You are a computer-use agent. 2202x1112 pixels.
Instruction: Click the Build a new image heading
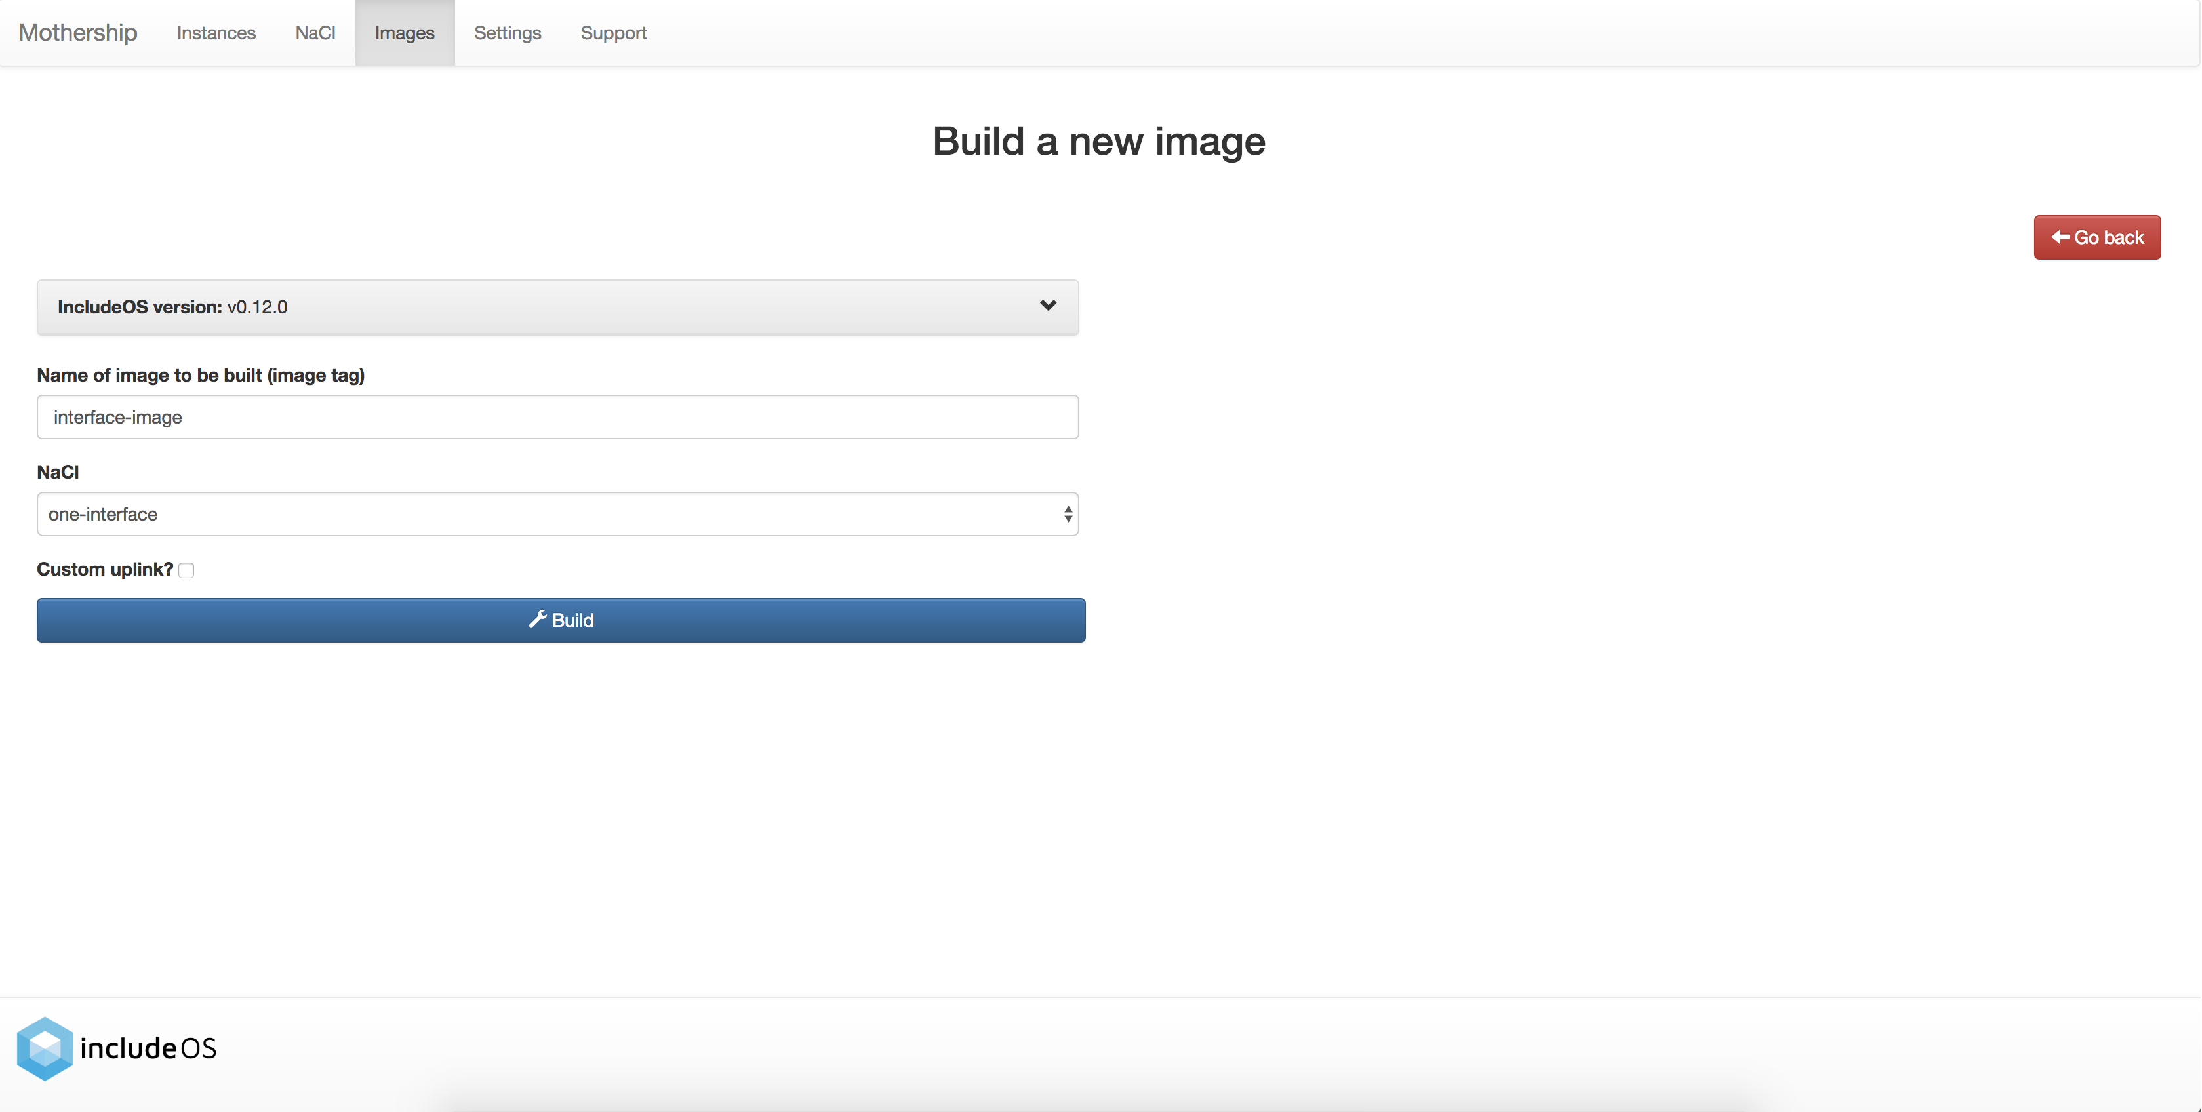1098,141
